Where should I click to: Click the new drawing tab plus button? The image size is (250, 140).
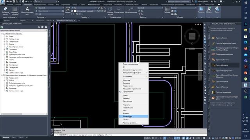click(79, 21)
